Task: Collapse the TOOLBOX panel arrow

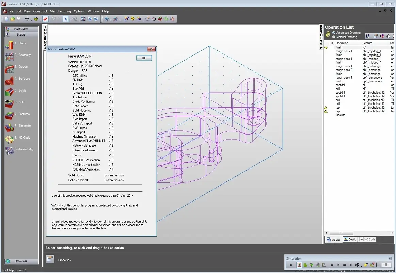Action: pos(45,48)
